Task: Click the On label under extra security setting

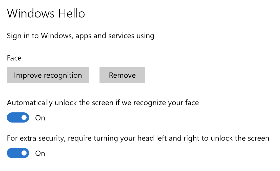Action: tap(40, 153)
